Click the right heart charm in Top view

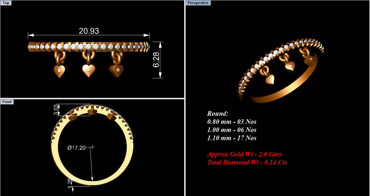point(116,71)
